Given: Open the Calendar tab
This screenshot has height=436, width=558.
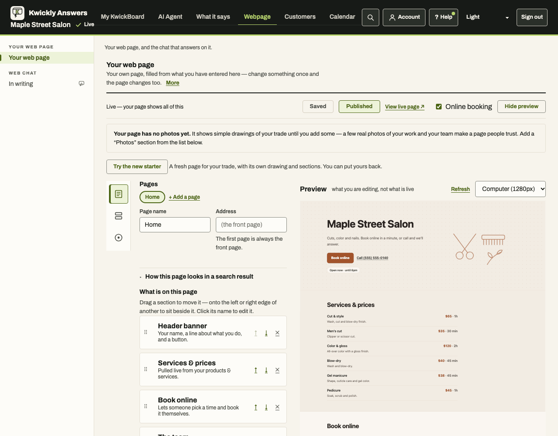Looking at the screenshot, I should tap(342, 17).
